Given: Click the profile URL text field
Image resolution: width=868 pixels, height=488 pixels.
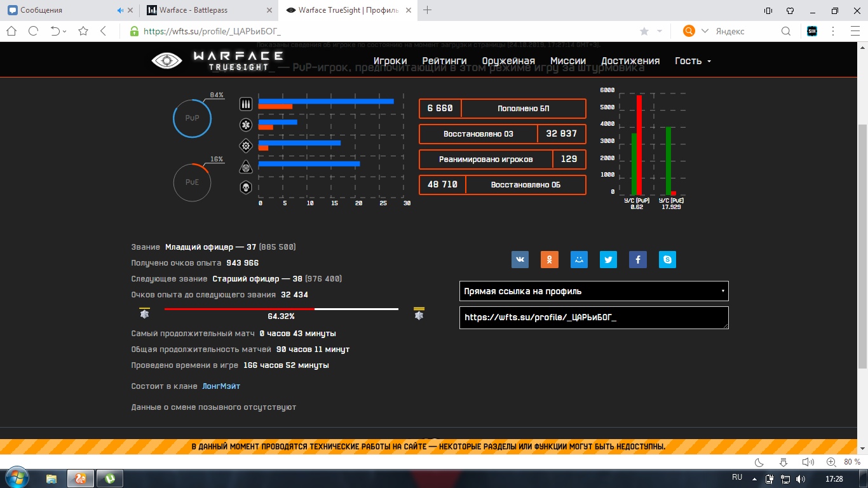Looking at the screenshot, I should pos(593,318).
